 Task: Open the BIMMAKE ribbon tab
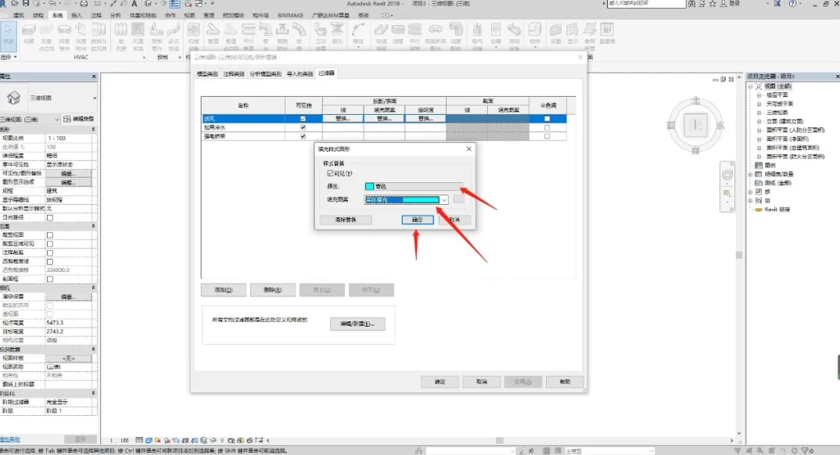pos(290,15)
